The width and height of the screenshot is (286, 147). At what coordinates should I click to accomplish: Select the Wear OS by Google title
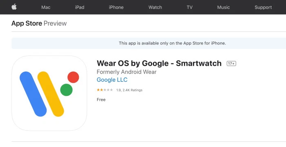[159, 63]
